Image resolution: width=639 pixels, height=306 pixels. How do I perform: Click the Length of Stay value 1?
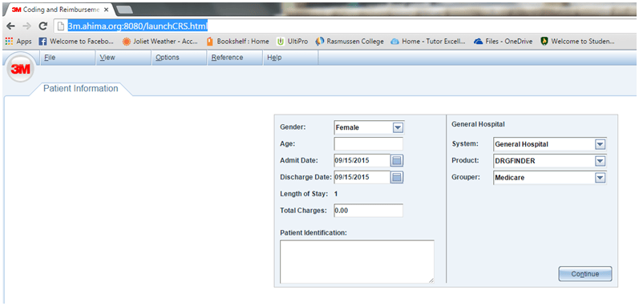click(x=336, y=194)
